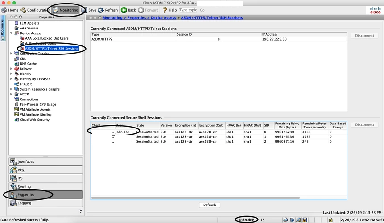Image resolution: width=384 pixels, height=223 pixels.
Task: Collapse the Device Access node
Action: pos(11,33)
